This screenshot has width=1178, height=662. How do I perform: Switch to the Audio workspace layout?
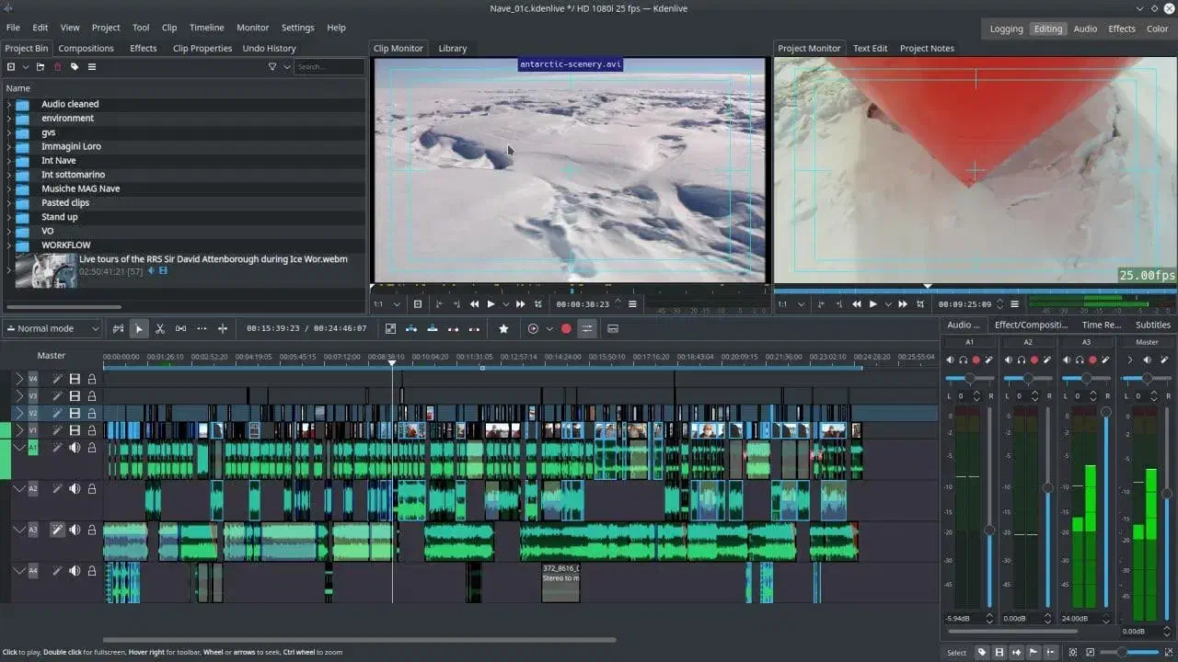[1085, 29]
